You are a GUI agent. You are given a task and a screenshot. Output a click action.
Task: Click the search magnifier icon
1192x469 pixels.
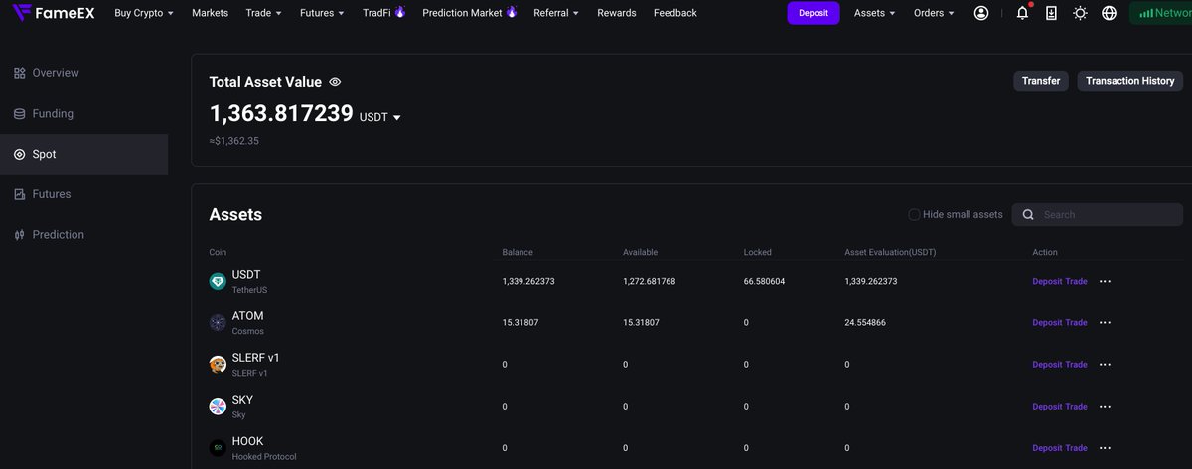point(1028,214)
